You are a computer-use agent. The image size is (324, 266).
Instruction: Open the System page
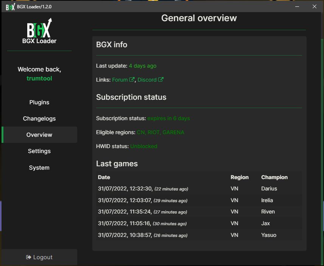pyautogui.click(x=39, y=168)
